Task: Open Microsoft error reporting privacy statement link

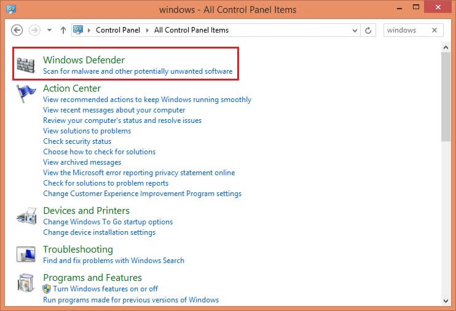Action: point(139,173)
